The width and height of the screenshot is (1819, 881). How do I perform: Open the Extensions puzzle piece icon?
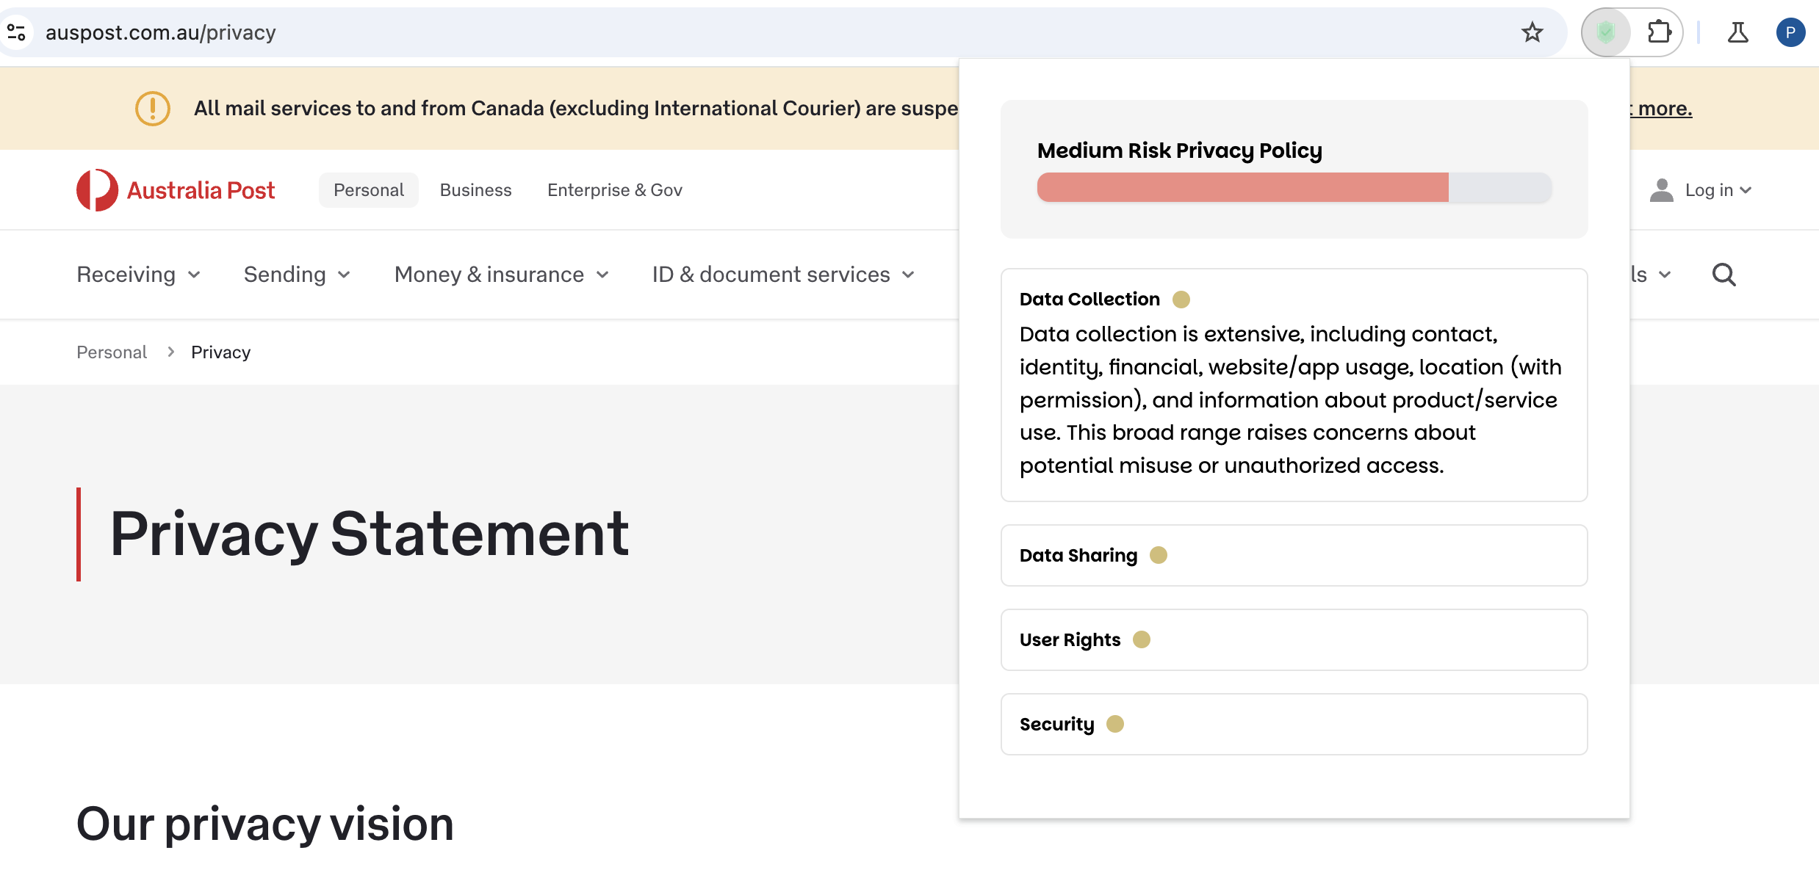point(1659,32)
